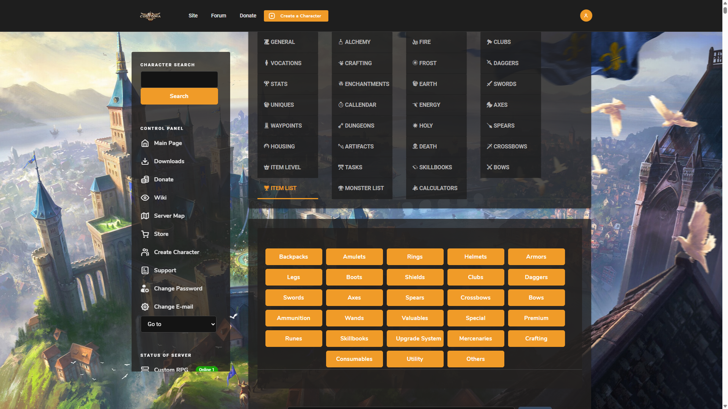Click the trophy icon beside ITEM LIST
The height and width of the screenshot is (409, 728).
point(267,188)
